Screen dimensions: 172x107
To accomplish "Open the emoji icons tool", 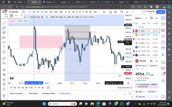I will [x=4, y=52].
